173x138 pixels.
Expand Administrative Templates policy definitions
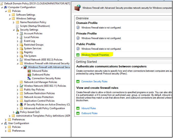[10, 116]
